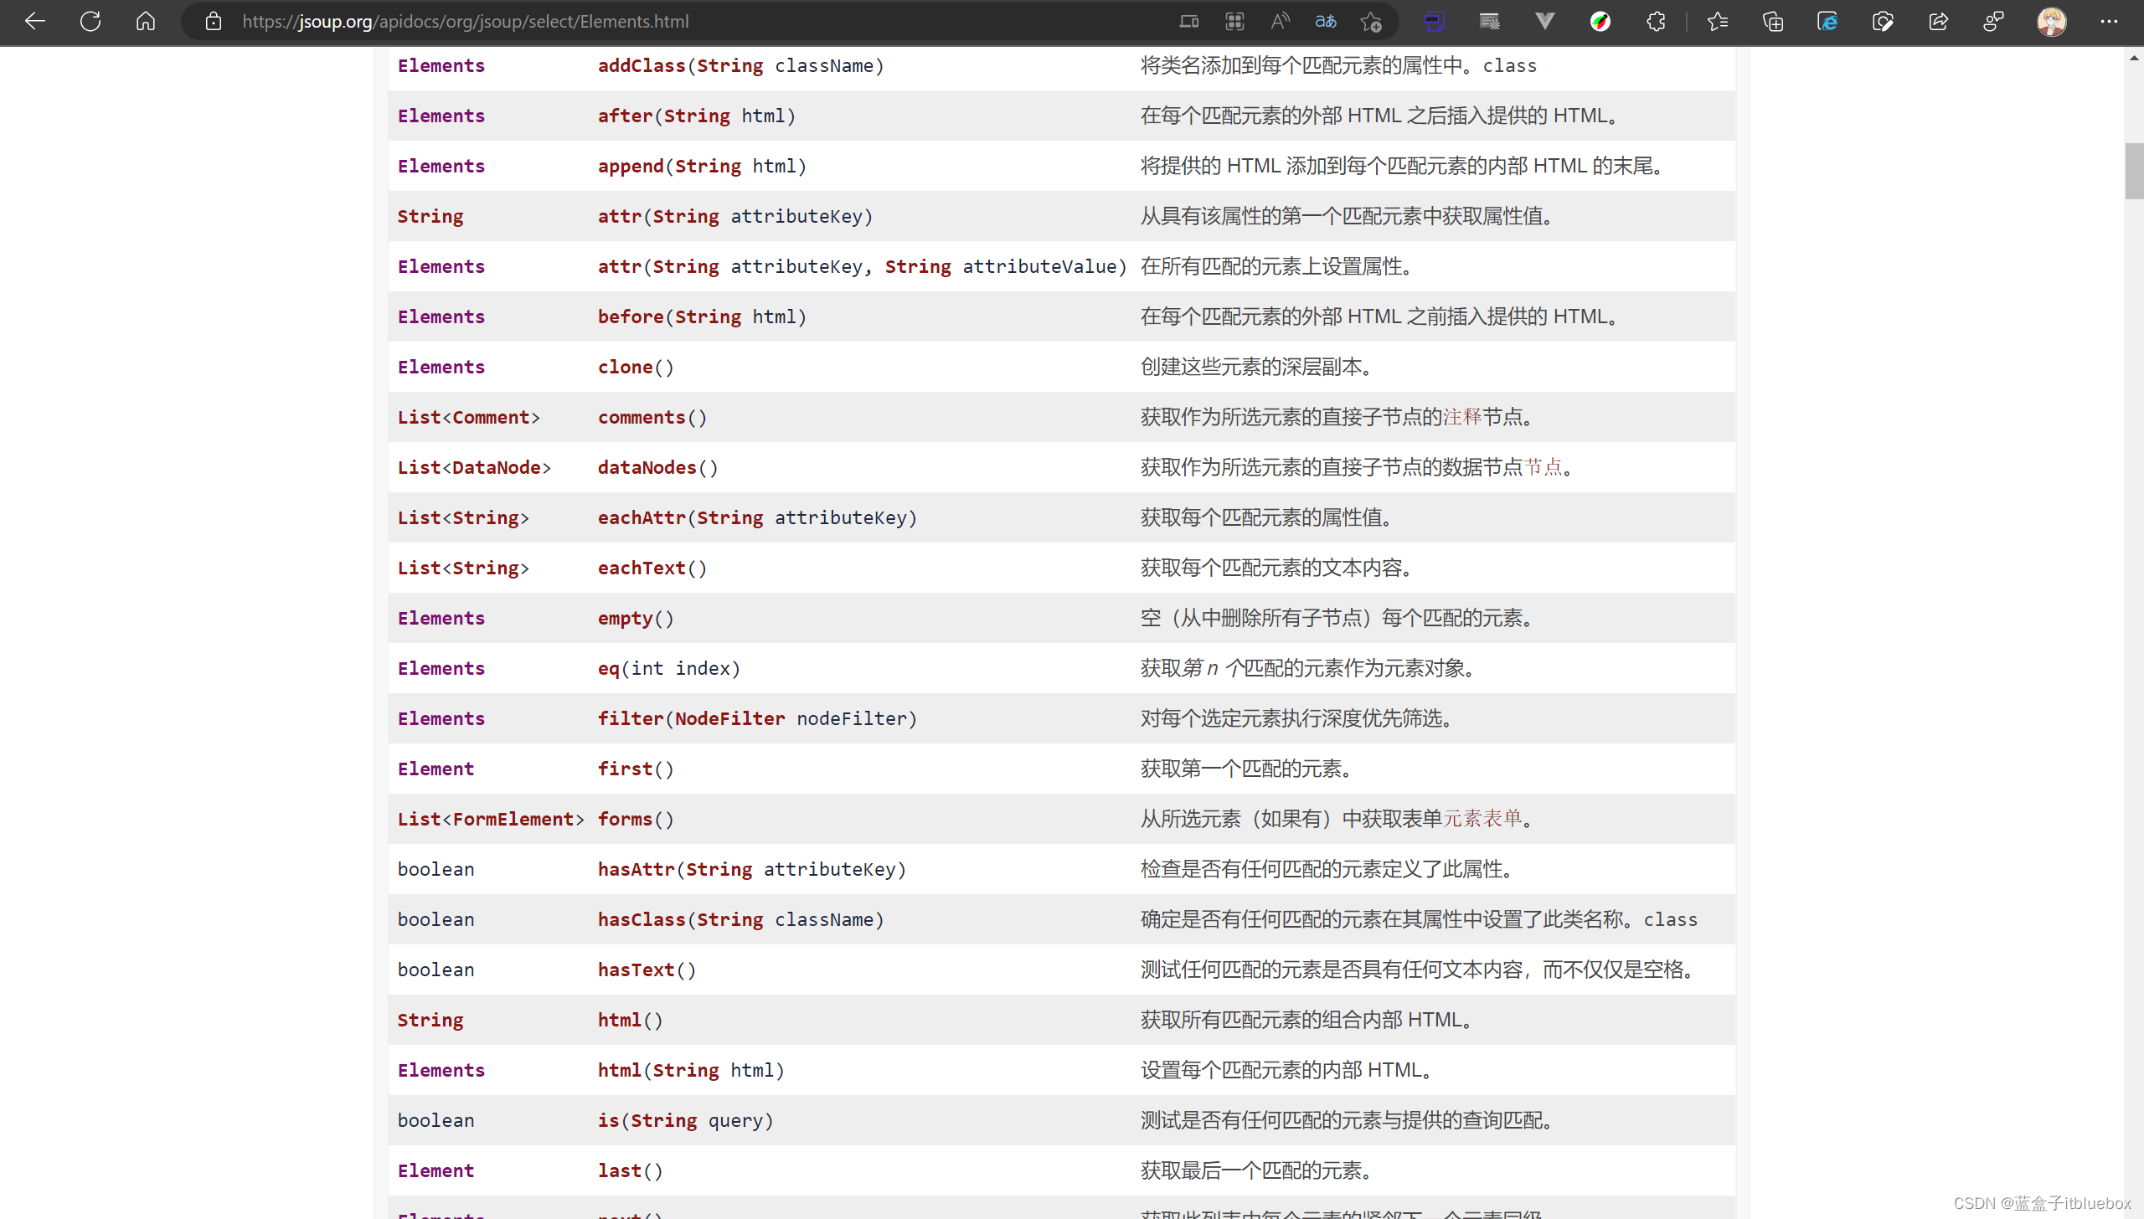Open the Favorites list
Screen dimensions: 2144x1219
(x=1718, y=22)
